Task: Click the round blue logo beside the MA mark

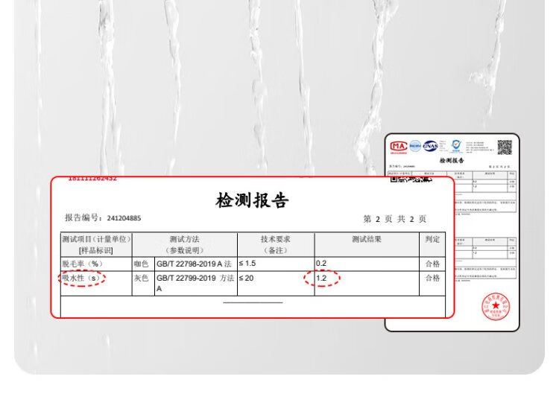Action: [414, 145]
